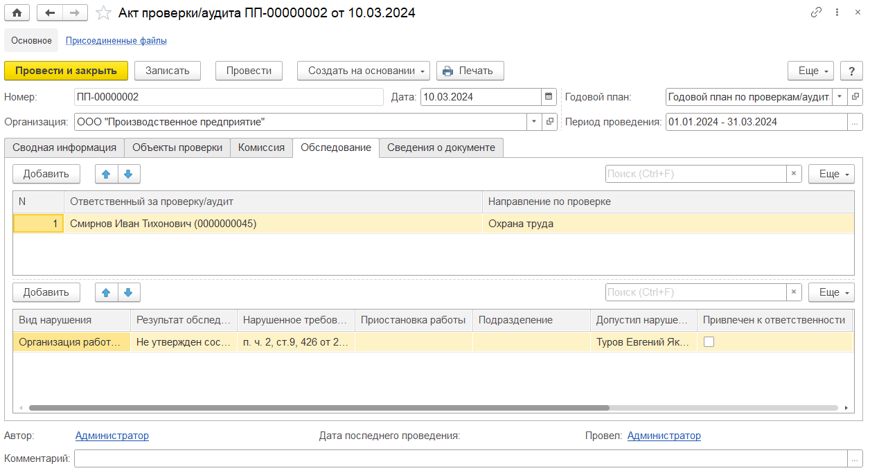Viewport: 870px width, 473px height.
Task: Click into the Комментарий input field
Action: 460,458
